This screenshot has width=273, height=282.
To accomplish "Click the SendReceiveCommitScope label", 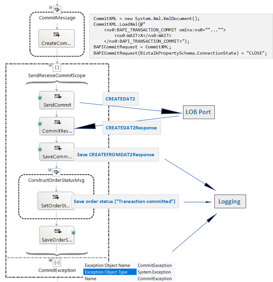I will coord(57,75).
